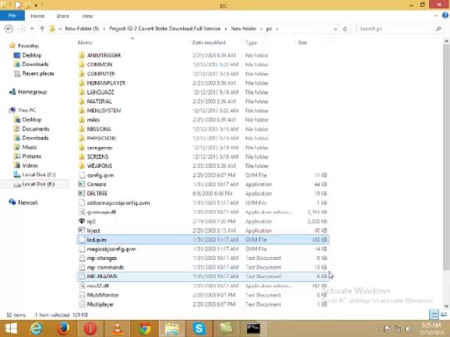Click the scrollbar down arrow
The width and height of the screenshot is (450, 337).
(x=446, y=306)
